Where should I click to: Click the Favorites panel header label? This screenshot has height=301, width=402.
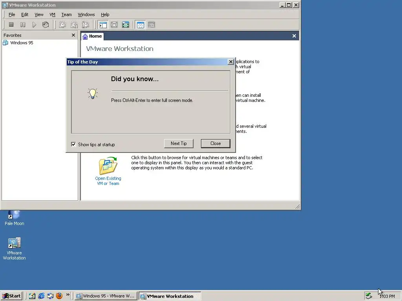click(x=13, y=35)
